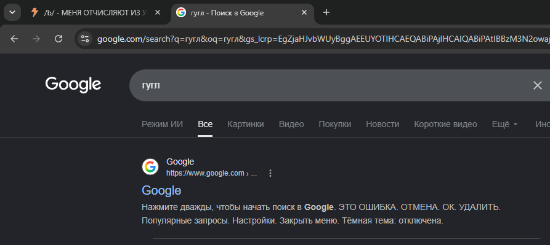The height and width of the screenshot is (245, 550).
Task: Open the blue Google result title link
Action: pos(161,190)
